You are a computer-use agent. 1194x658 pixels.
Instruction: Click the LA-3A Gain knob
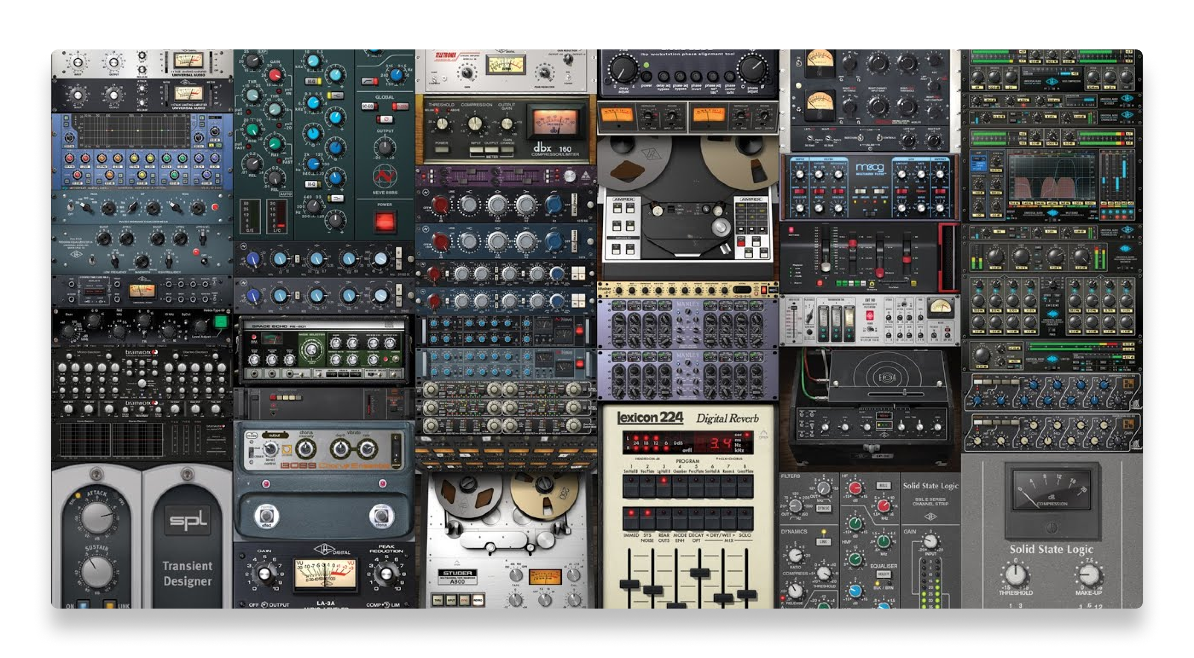coord(264,573)
